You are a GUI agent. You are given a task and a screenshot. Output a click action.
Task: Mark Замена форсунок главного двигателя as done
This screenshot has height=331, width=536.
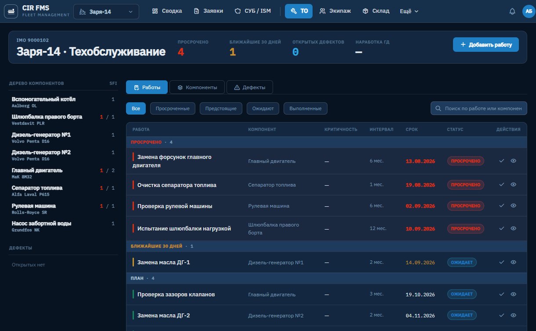click(x=501, y=161)
